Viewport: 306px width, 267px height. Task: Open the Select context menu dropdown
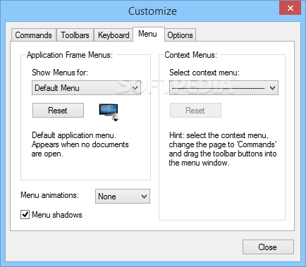[224, 88]
